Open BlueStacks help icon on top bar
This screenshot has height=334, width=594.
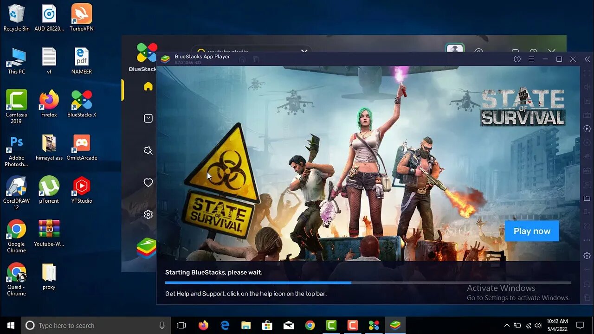(x=517, y=59)
